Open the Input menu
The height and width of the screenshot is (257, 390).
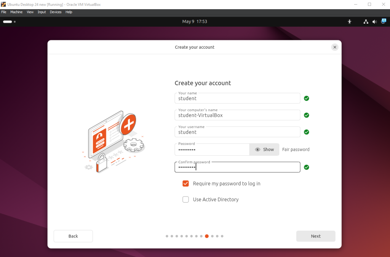coord(42,12)
